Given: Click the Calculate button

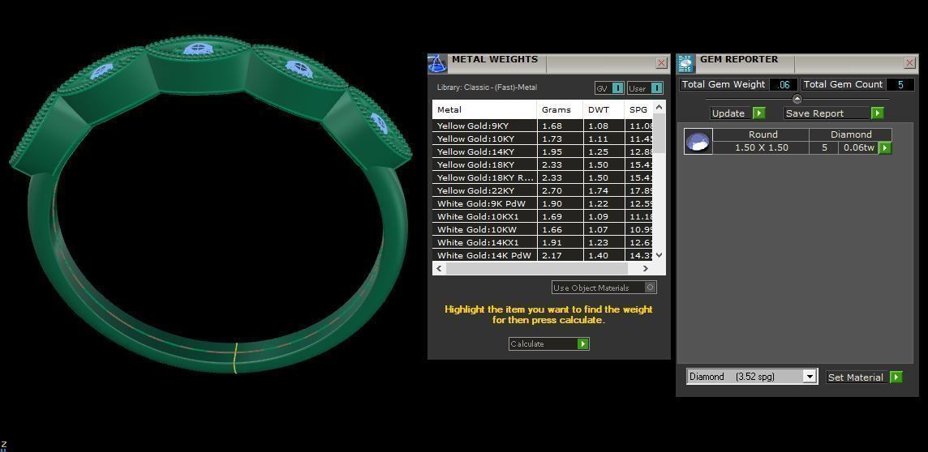Looking at the screenshot, I should point(548,344).
